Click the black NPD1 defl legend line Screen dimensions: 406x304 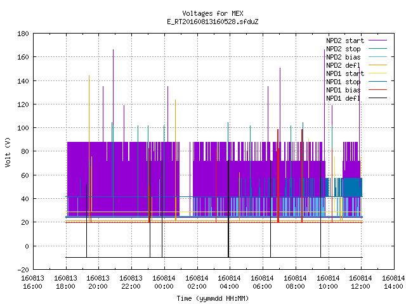pyautogui.click(x=377, y=98)
